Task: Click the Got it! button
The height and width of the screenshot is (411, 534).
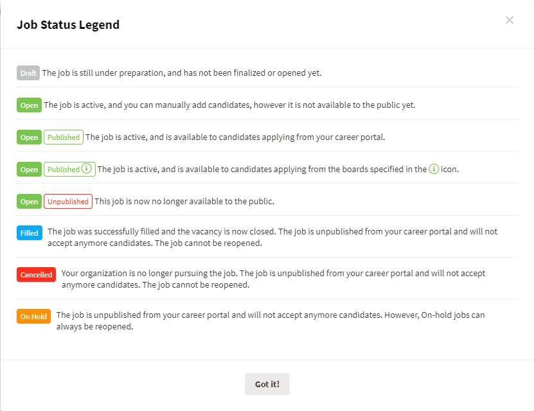Action: tap(267, 384)
